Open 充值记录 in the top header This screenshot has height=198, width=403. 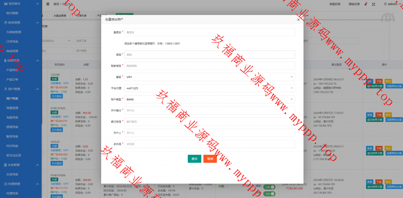[334, 4]
